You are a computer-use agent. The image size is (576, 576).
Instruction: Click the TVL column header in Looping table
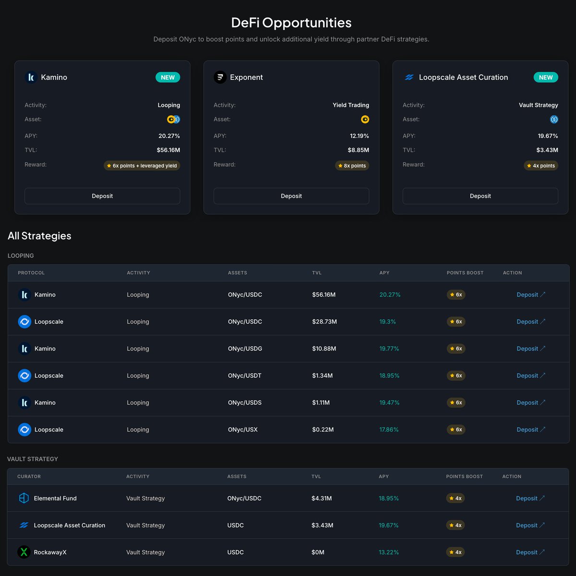coord(317,273)
